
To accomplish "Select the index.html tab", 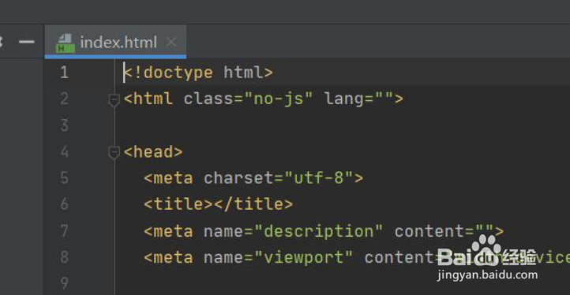I will click(115, 42).
